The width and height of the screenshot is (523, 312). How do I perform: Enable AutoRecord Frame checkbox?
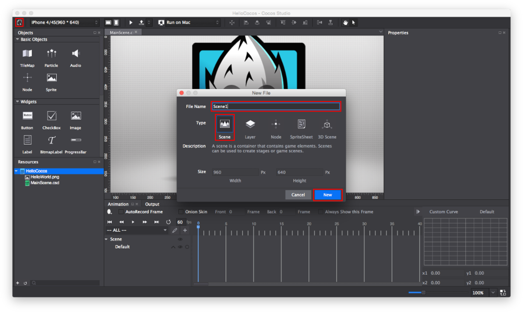coord(121,212)
